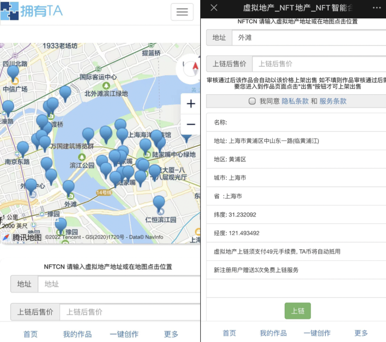Click the 1933老场坊 label on map
Image resolution: width=386 pixels, height=342 pixels.
[60, 46]
